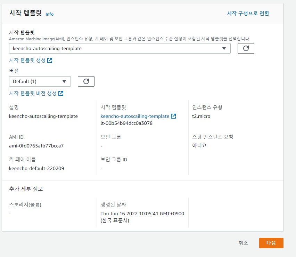Screen dimensions: 296x257
Task: Click external-link icon after the blue template name
Action: [x=173, y=116]
